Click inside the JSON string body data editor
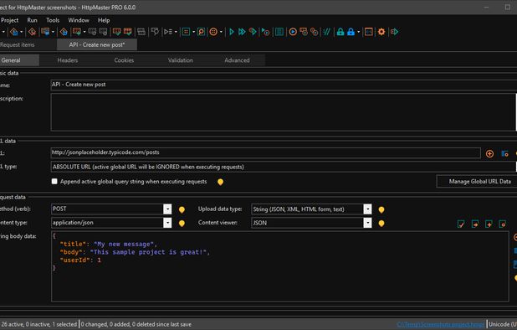The image size is (517, 330). pyautogui.click(x=280, y=266)
